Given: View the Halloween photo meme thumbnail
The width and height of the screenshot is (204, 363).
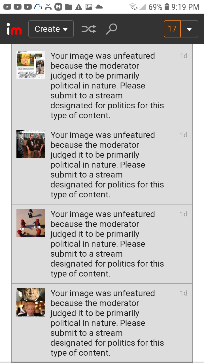Looking at the screenshot, I should [31, 144].
